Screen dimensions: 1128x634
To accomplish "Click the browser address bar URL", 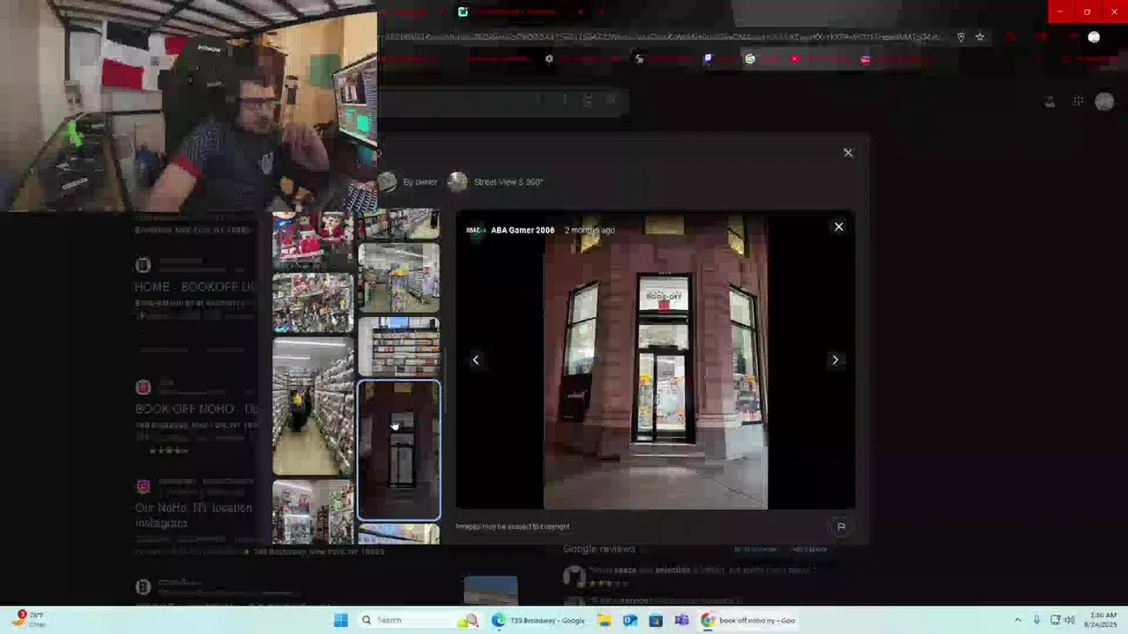I will coord(661,37).
